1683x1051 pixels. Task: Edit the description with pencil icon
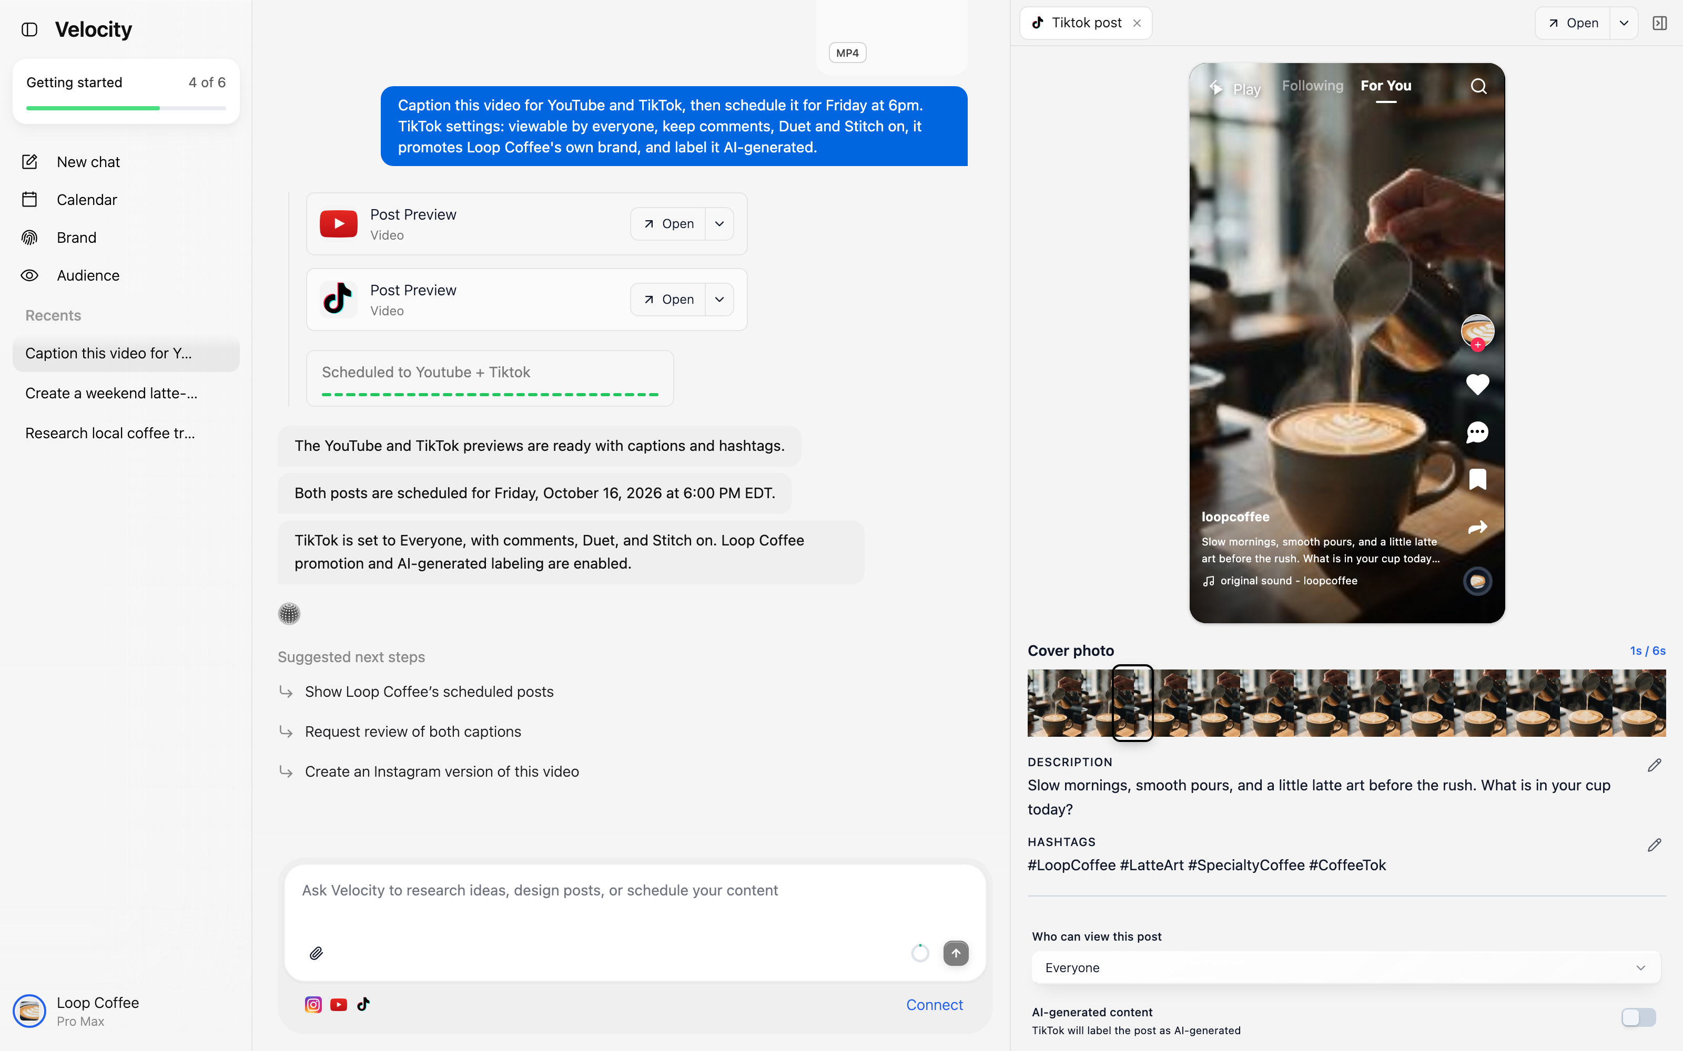[1655, 765]
